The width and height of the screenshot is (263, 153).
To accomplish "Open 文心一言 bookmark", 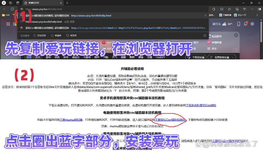I will [240, 15].
